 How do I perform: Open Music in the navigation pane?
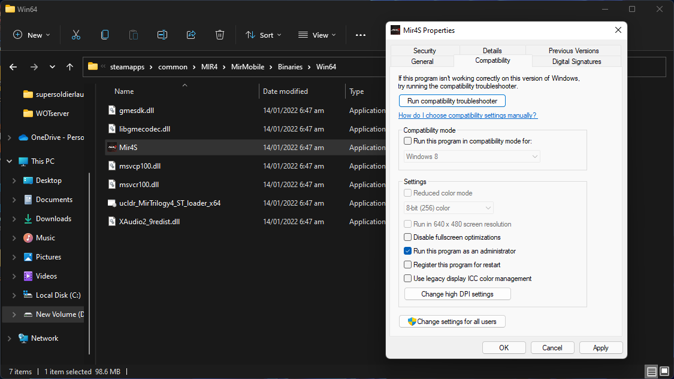(45, 237)
